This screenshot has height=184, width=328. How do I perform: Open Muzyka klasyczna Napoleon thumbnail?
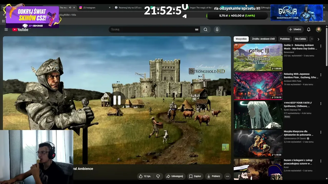258,143
